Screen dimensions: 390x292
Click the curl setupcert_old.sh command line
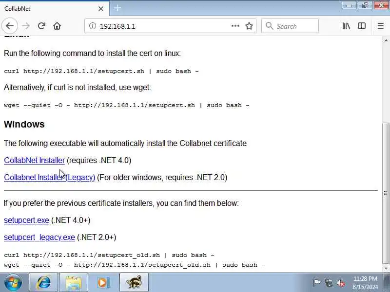point(109,255)
